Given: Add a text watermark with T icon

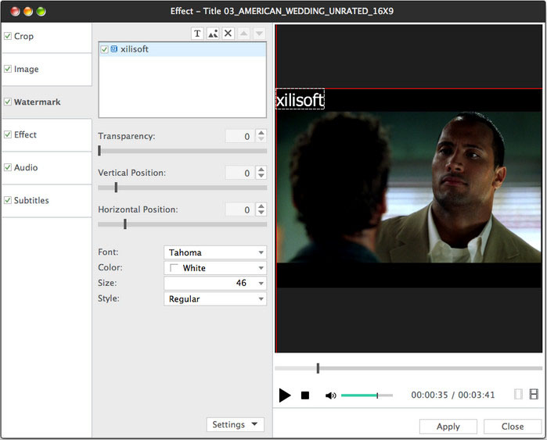Looking at the screenshot, I should (x=197, y=34).
